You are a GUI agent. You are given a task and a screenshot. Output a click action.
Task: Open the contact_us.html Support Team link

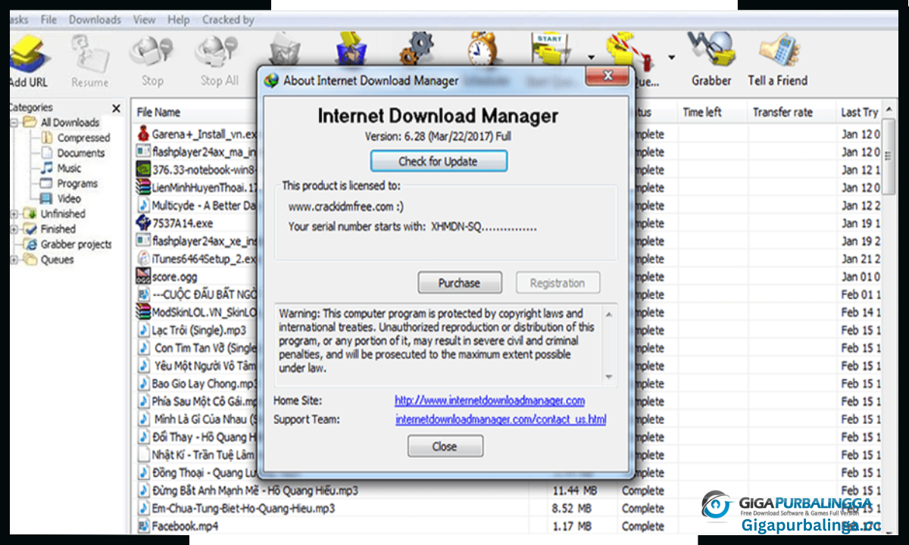click(x=501, y=419)
